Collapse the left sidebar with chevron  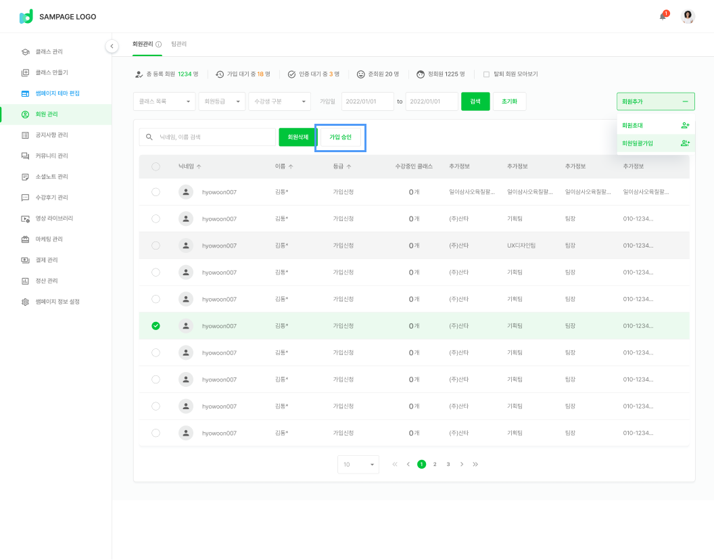[x=112, y=46]
